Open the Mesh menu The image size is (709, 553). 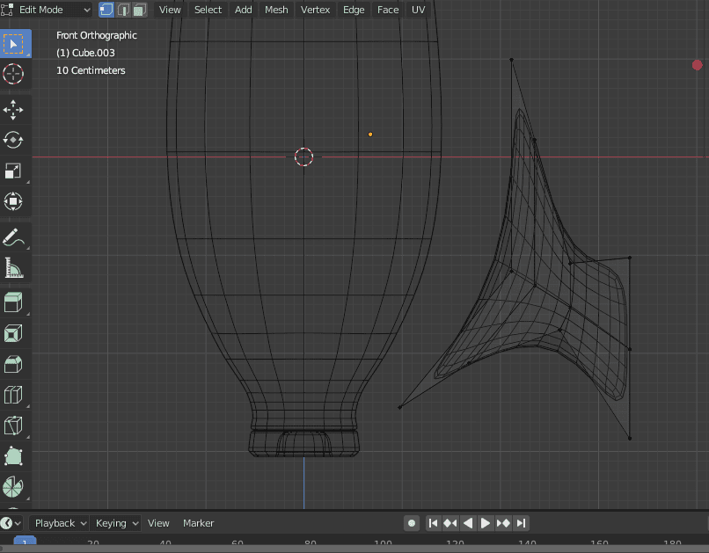pos(275,10)
